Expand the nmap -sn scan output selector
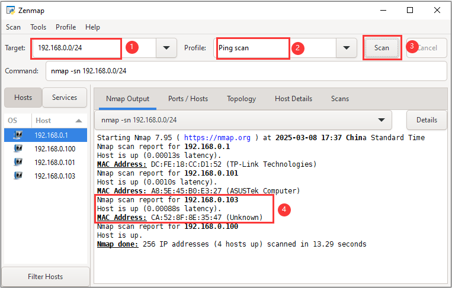The image size is (452, 288). click(x=380, y=120)
